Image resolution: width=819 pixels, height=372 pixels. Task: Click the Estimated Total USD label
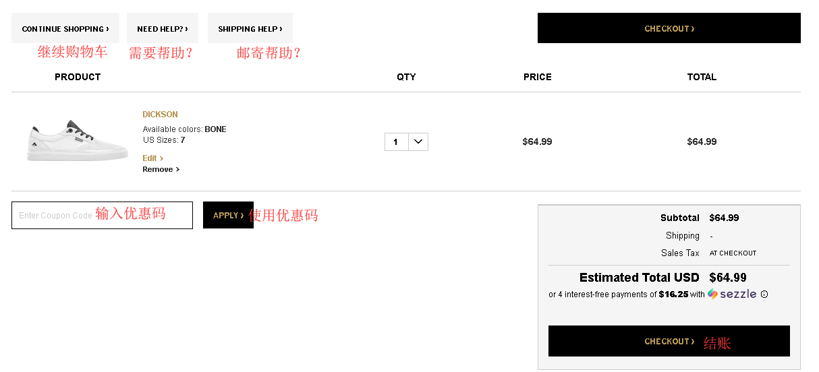(639, 278)
